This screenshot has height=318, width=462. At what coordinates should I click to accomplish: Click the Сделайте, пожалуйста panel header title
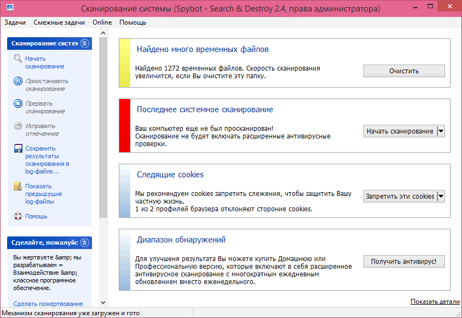(44, 242)
